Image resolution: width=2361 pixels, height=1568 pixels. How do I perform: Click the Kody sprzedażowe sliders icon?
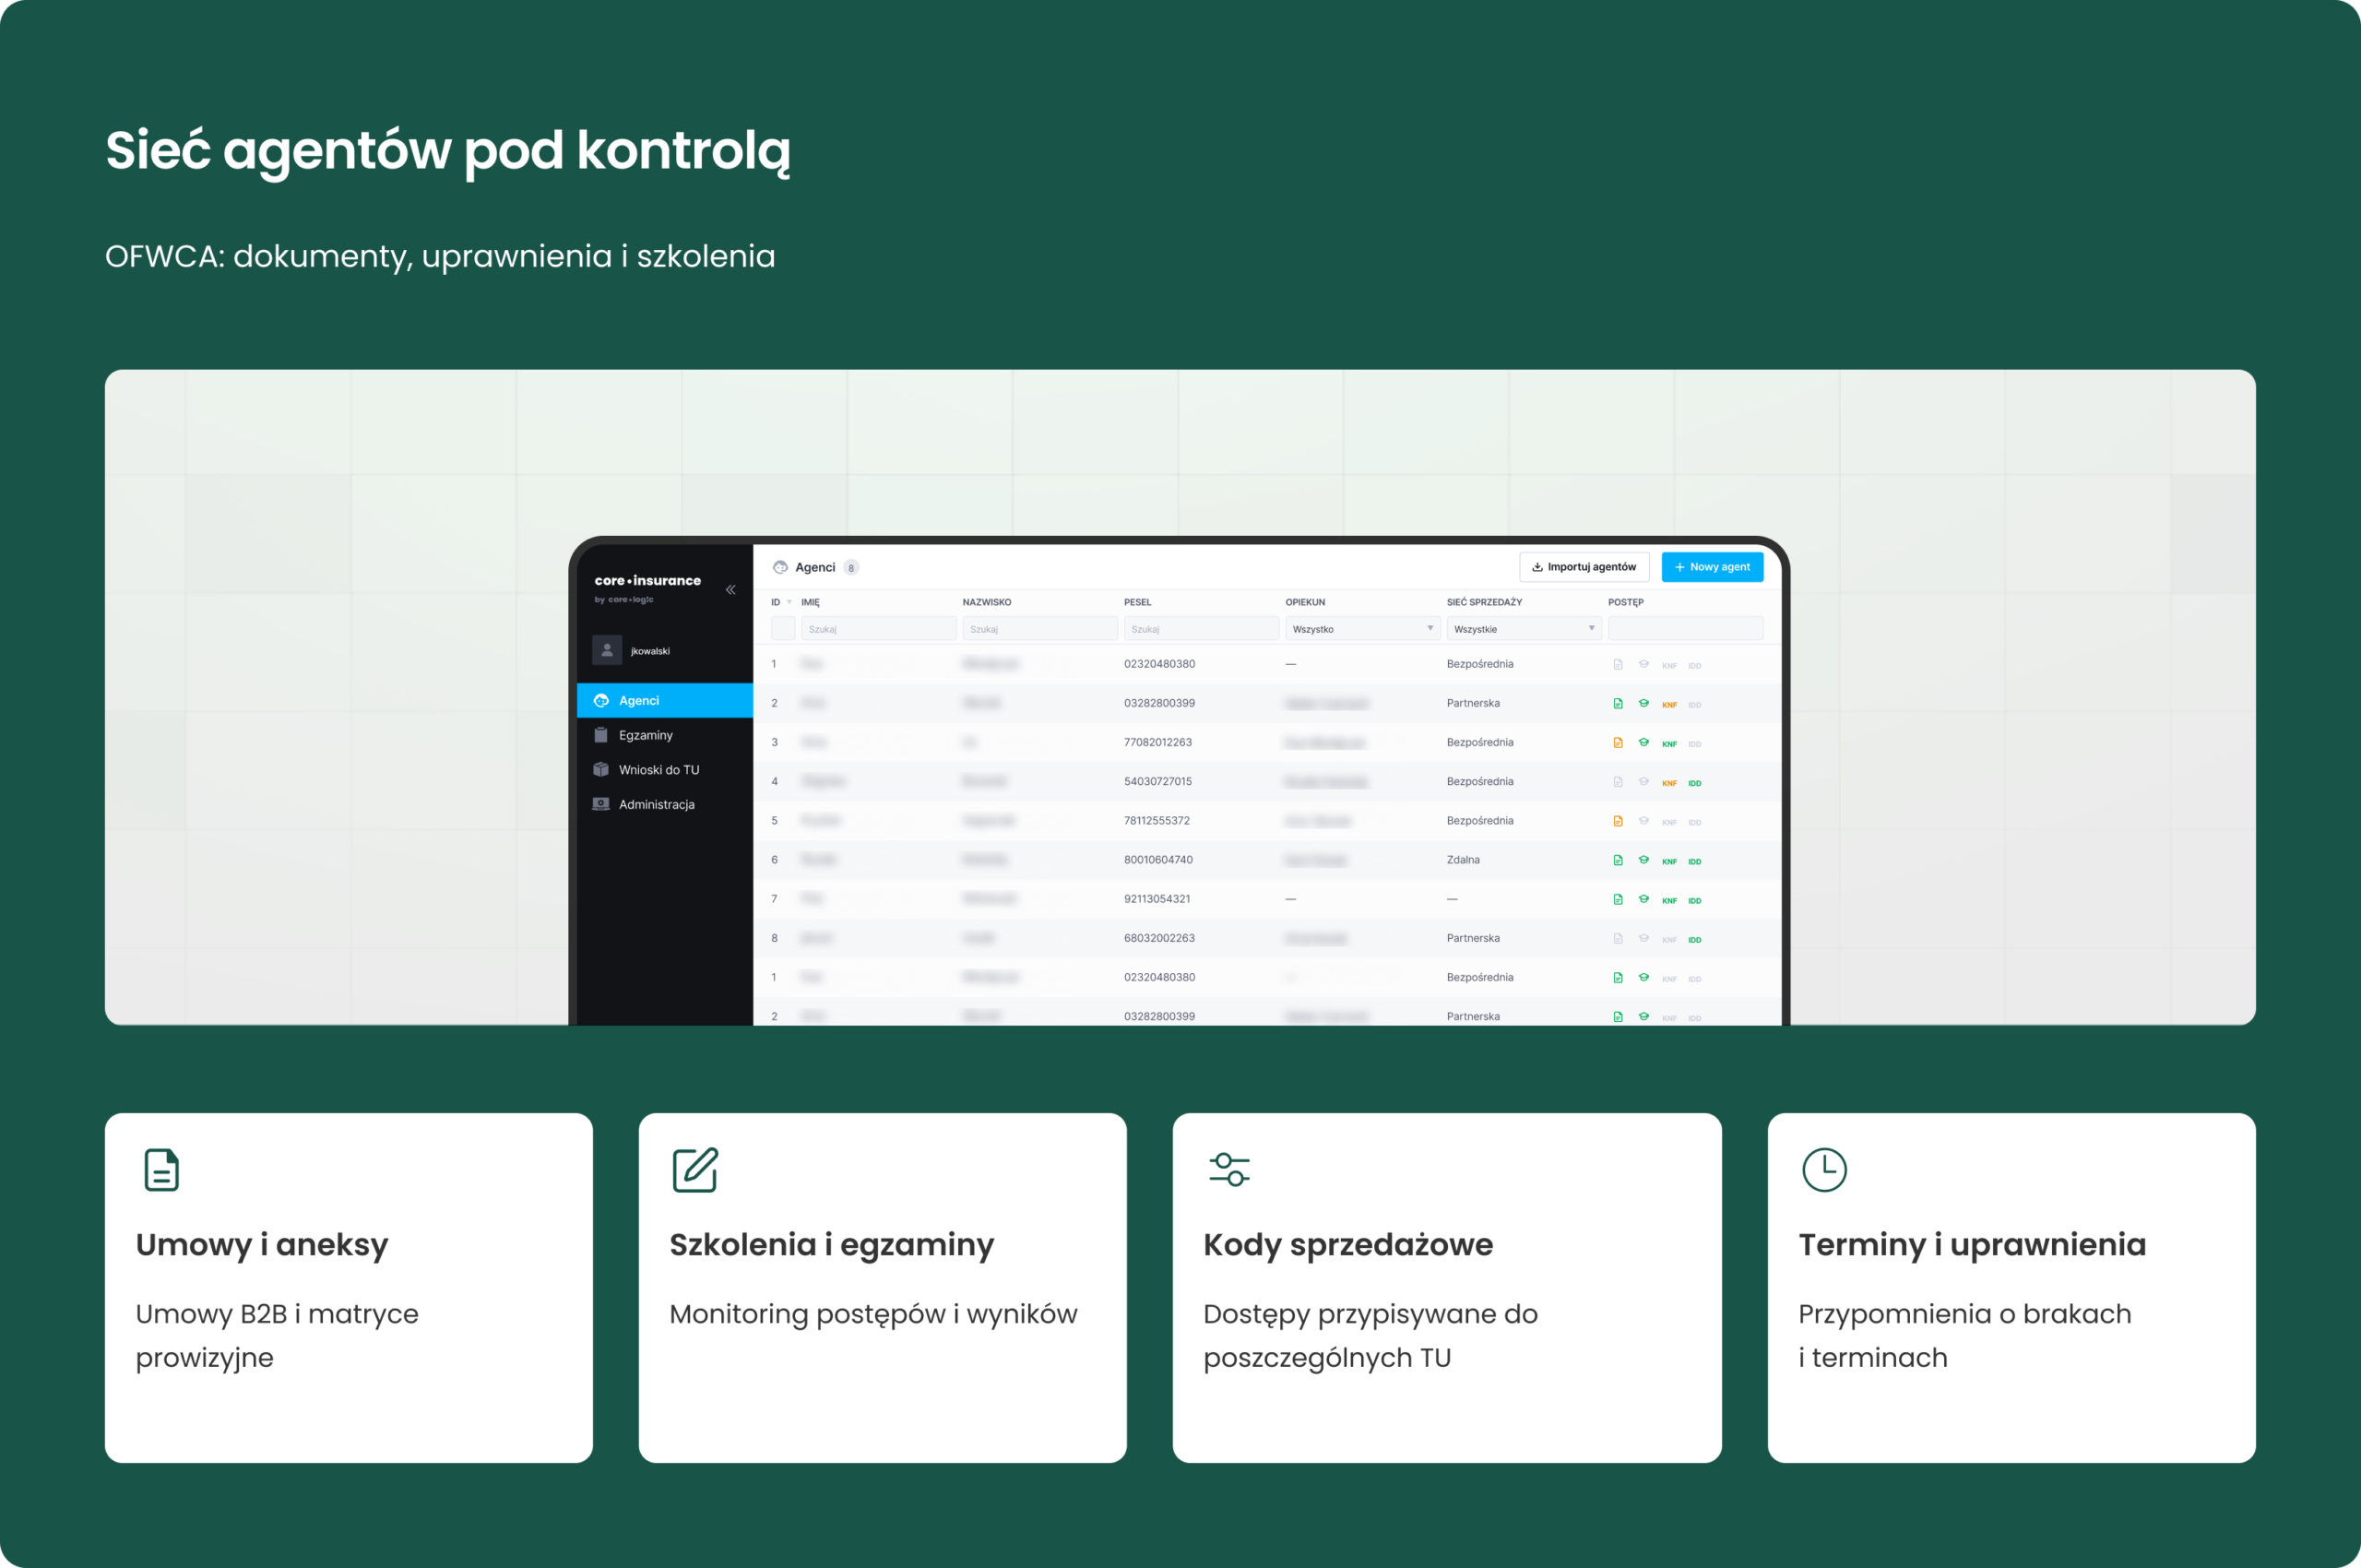1229,1170
